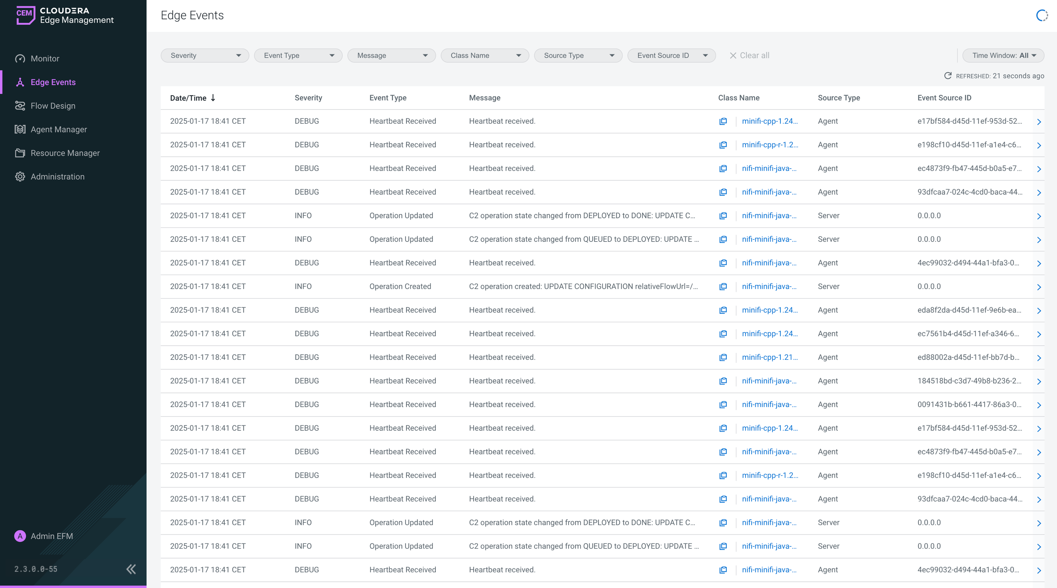This screenshot has width=1057, height=588.
Task: Click the Agent Manager sidebar icon
Action: 20,130
